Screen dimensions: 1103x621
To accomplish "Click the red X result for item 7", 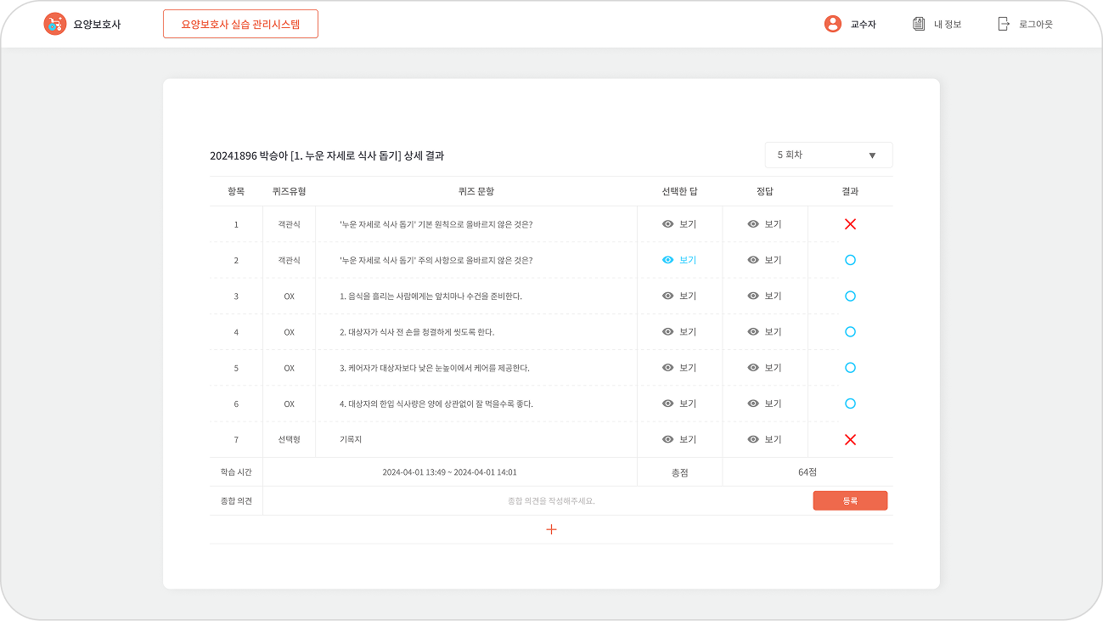I will pos(850,439).
